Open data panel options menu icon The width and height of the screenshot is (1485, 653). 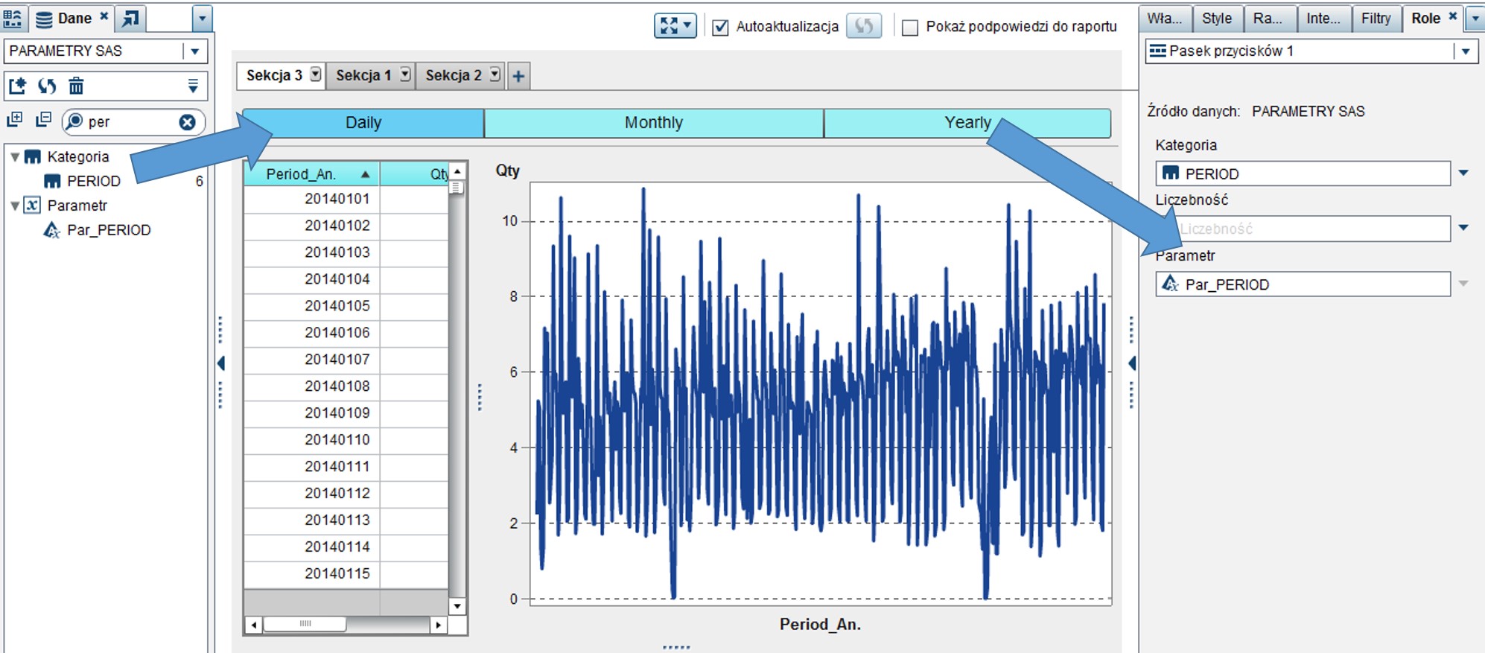[193, 86]
